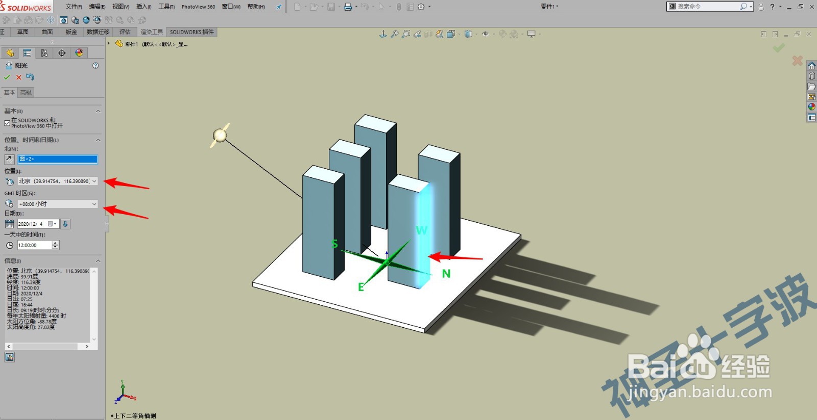Cancel sunlight settings with red X
This screenshot has width=817, height=420.
19,77
